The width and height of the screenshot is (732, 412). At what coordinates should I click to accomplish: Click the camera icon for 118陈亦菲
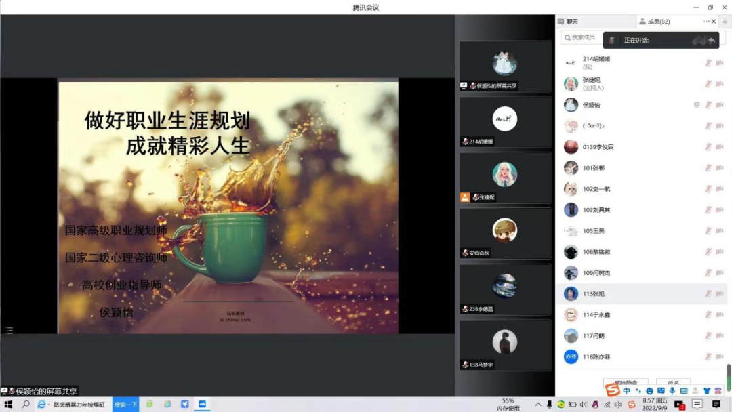pos(719,357)
